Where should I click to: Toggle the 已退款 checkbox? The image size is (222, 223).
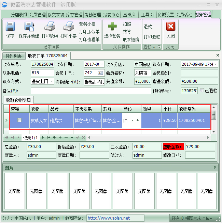click(202, 91)
